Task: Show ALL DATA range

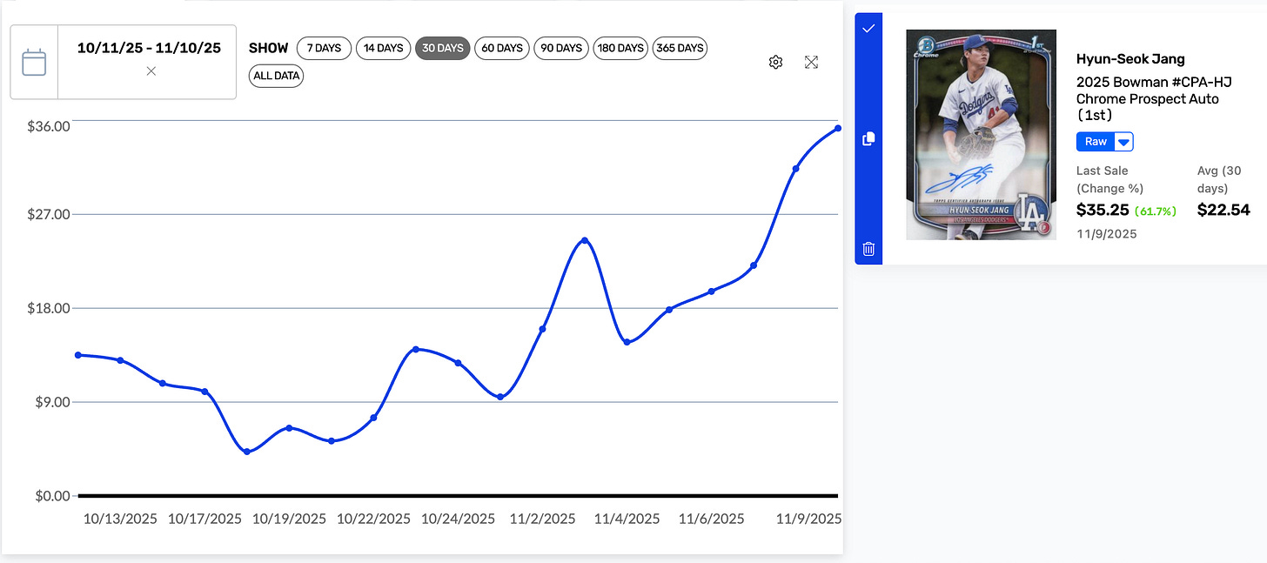Action: (277, 76)
